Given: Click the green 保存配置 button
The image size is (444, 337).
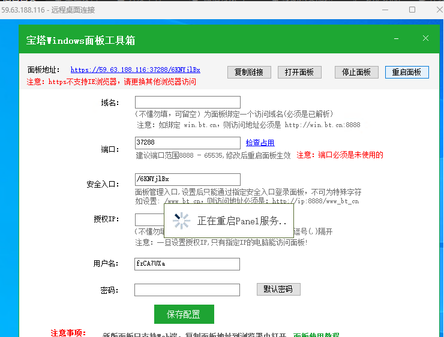Looking at the screenshot, I should [184, 314].
